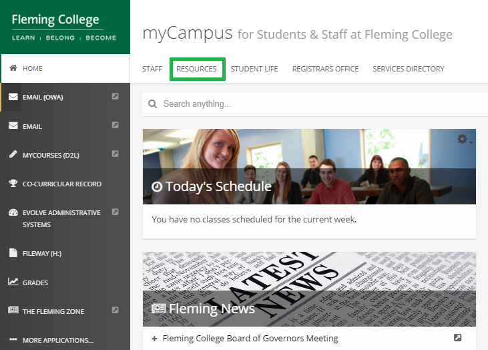Click The Fleming Zone newspaper icon

(13, 310)
